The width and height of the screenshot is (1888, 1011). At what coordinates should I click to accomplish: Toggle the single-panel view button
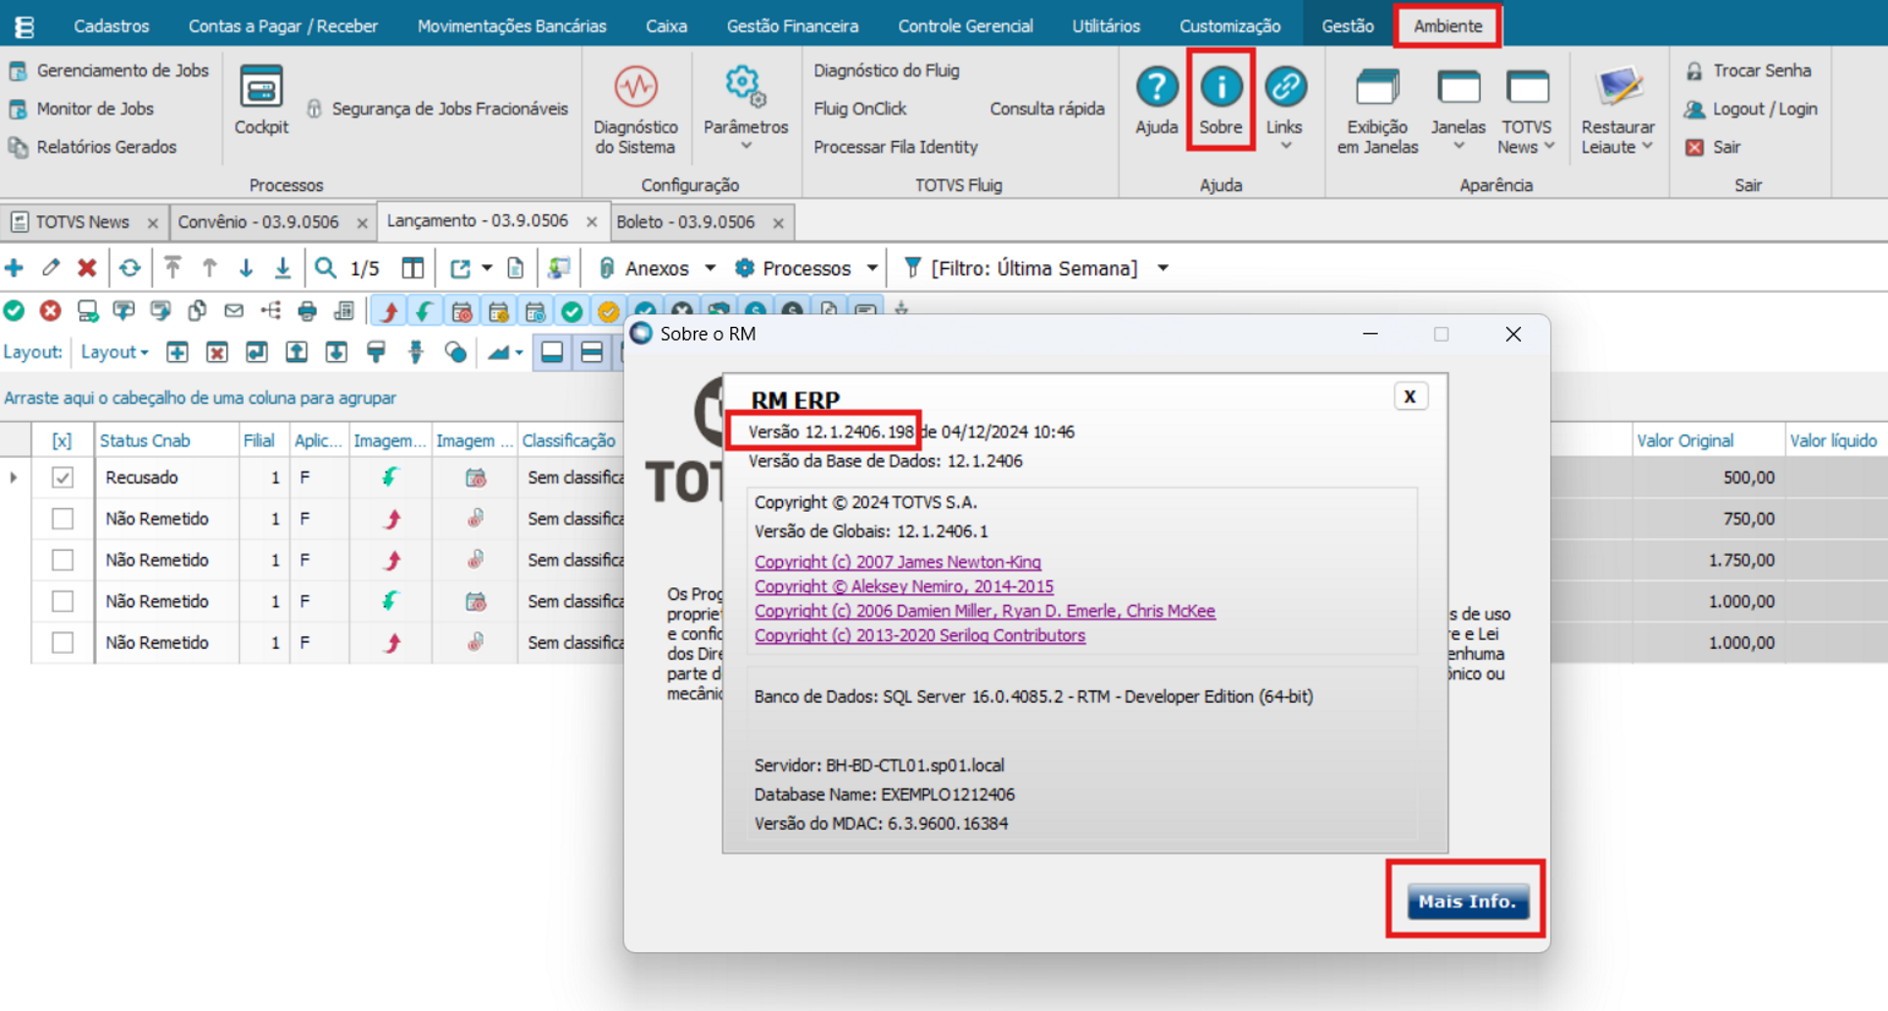pos(552,352)
